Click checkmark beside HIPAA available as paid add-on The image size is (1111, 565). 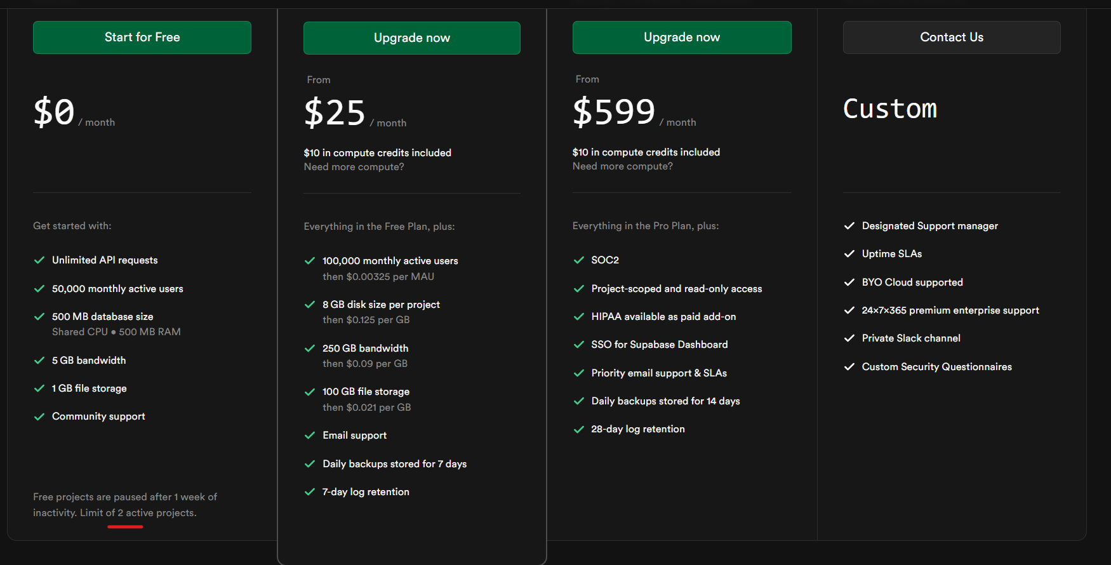[579, 317]
